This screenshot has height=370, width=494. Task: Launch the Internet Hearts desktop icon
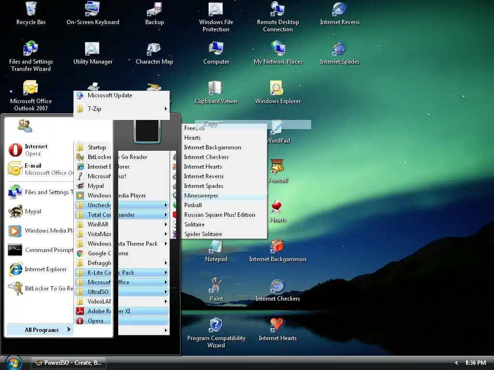277,330
